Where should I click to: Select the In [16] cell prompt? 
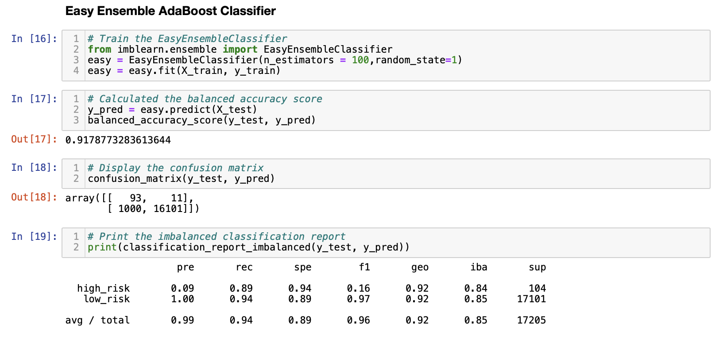pos(34,39)
